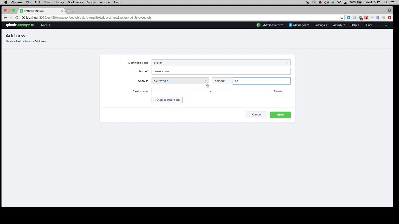Delete the field alias row

click(278, 91)
